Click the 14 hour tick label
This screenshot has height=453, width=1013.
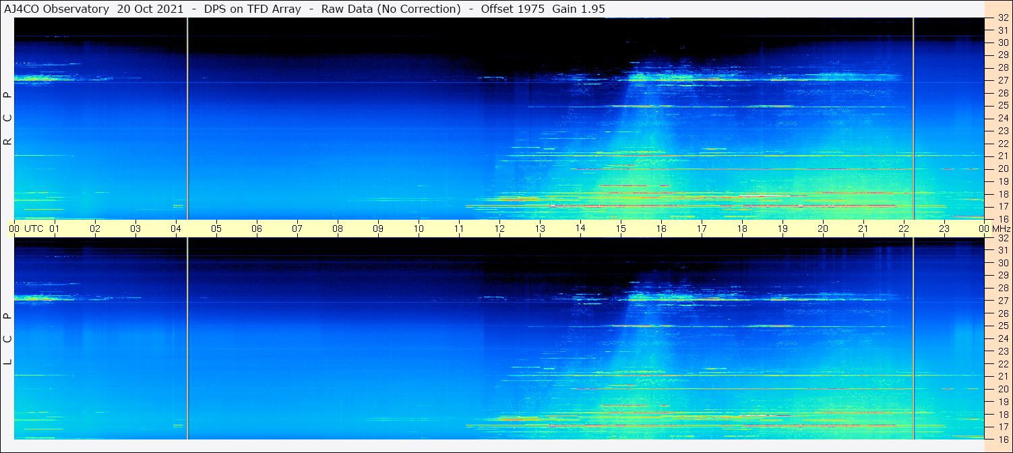click(x=580, y=229)
